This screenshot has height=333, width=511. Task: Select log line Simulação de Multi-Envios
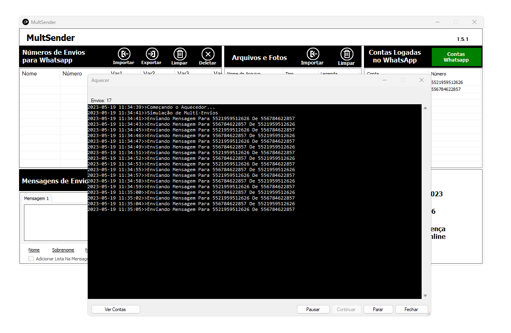pyautogui.click(x=153, y=113)
